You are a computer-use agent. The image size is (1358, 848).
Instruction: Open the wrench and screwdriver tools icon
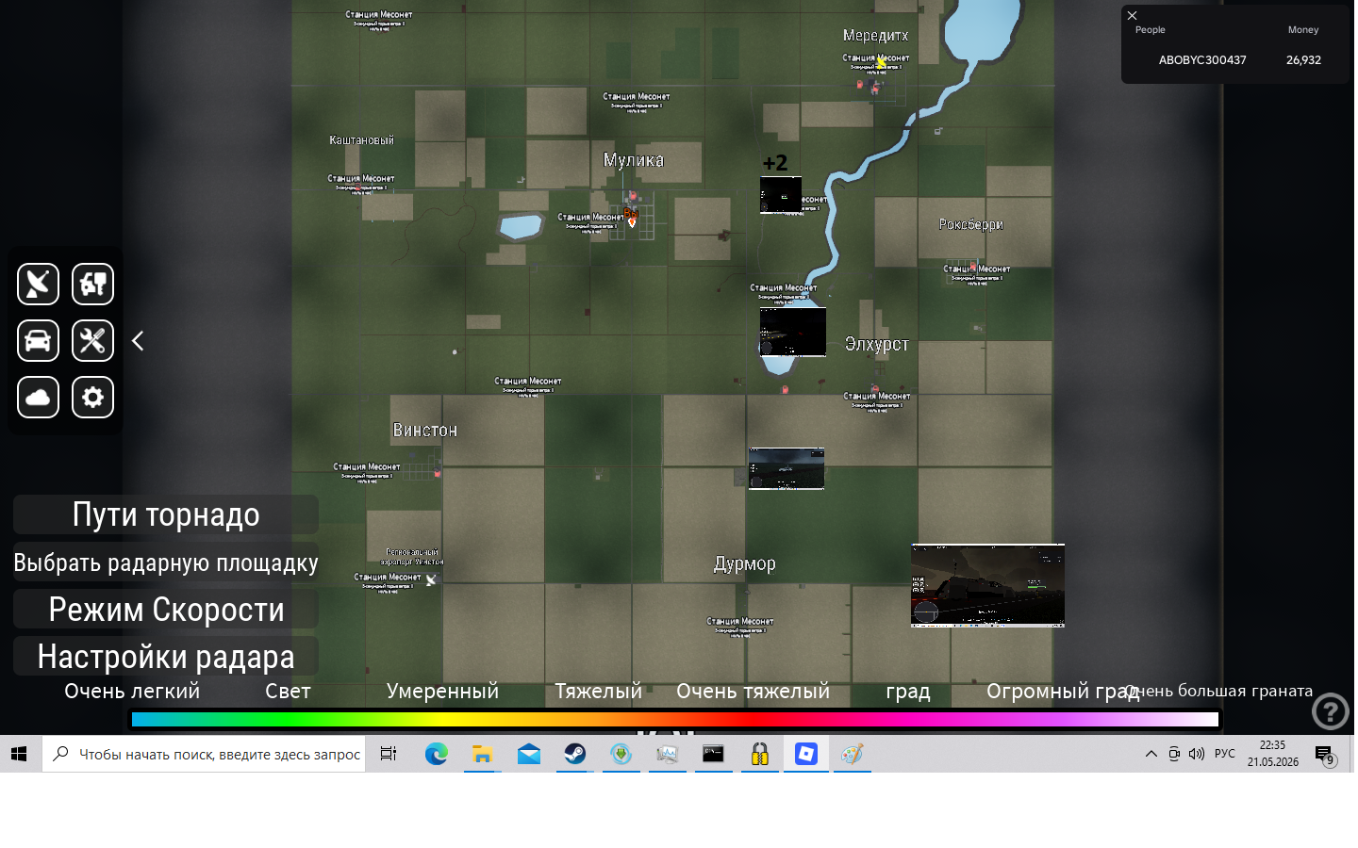pyautogui.click(x=92, y=340)
